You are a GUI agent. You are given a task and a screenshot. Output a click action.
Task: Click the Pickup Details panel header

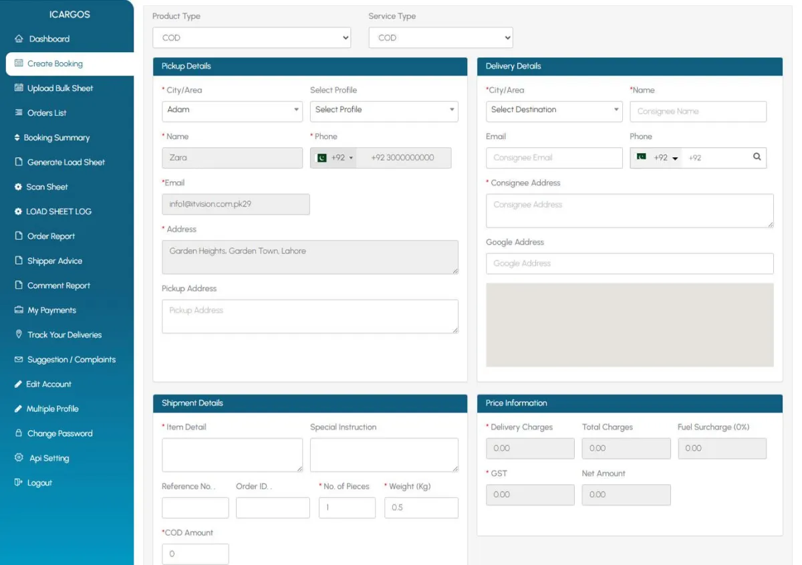pyautogui.click(x=310, y=66)
